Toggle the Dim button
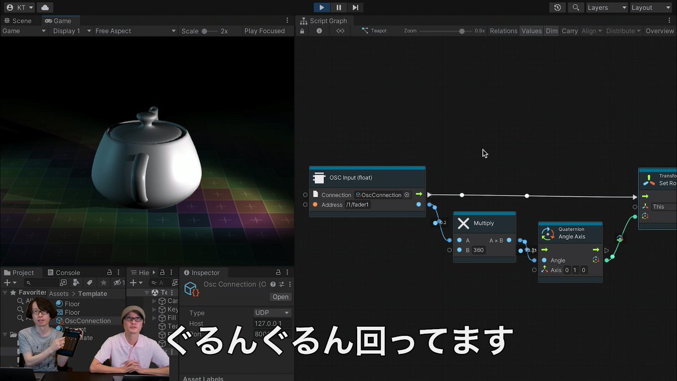677x381 pixels. [x=552, y=31]
